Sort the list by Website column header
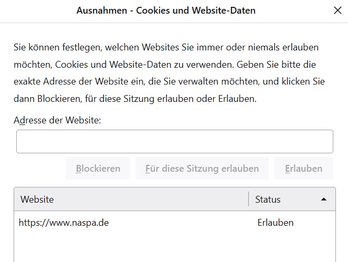Screen dimensions: 348x262 coord(131,200)
